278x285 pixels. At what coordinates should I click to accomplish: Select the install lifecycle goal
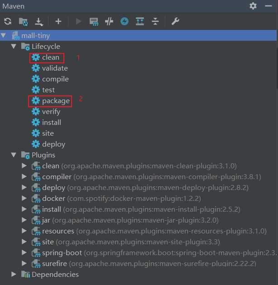(51, 123)
